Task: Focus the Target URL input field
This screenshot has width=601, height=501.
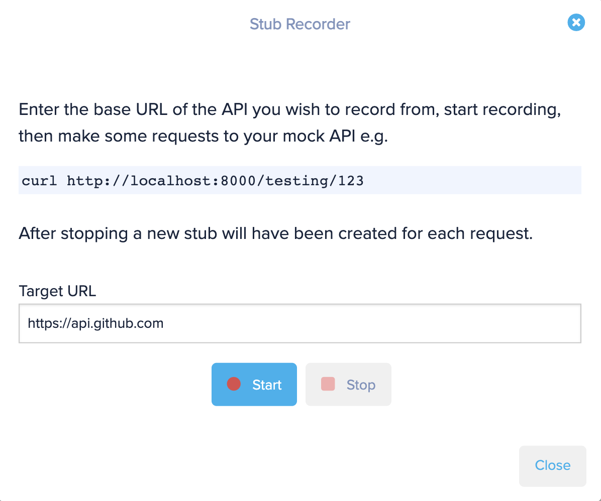Action: pyautogui.click(x=299, y=323)
